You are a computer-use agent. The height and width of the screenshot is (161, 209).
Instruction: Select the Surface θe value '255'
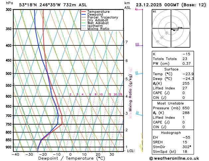click(x=186, y=83)
